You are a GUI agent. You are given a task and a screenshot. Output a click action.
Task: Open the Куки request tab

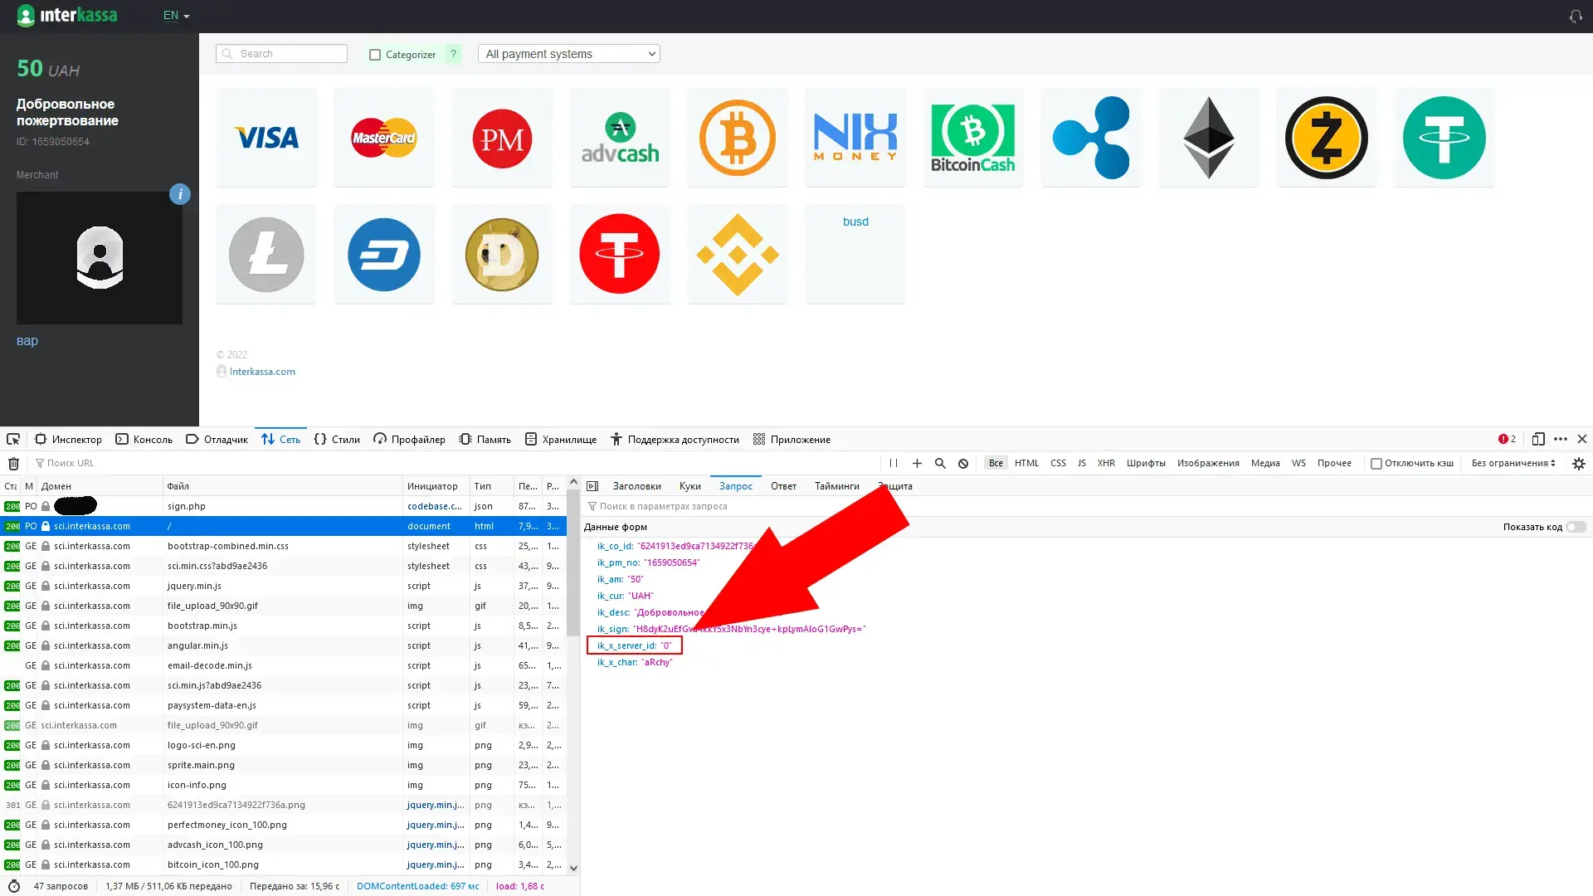point(690,486)
